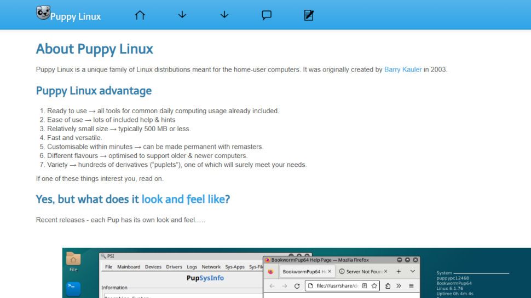Expand the Firefox toolbar overflow chevron
The image size is (531, 298).
point(399,285)
